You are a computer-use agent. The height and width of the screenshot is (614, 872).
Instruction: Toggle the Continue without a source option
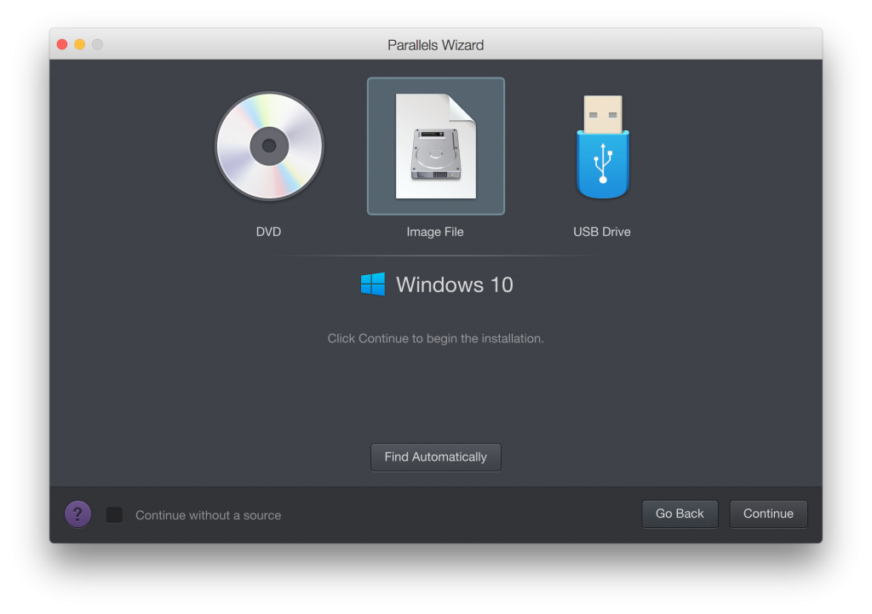click(x=115, y=514)
